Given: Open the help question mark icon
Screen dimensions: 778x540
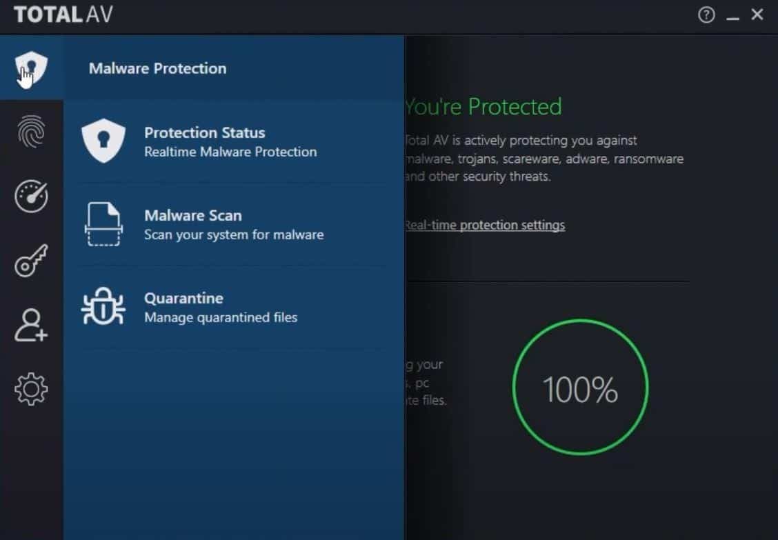Looking at the screenshot, I should tap(706, 15).
